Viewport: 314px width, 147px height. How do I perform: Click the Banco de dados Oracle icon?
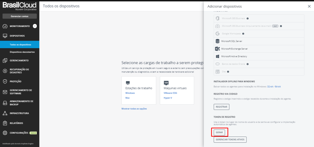[x=217, y=64]
